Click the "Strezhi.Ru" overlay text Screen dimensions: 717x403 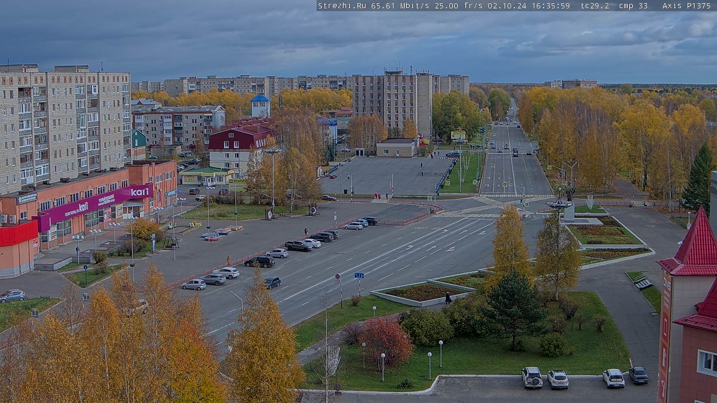pos(342,6)
